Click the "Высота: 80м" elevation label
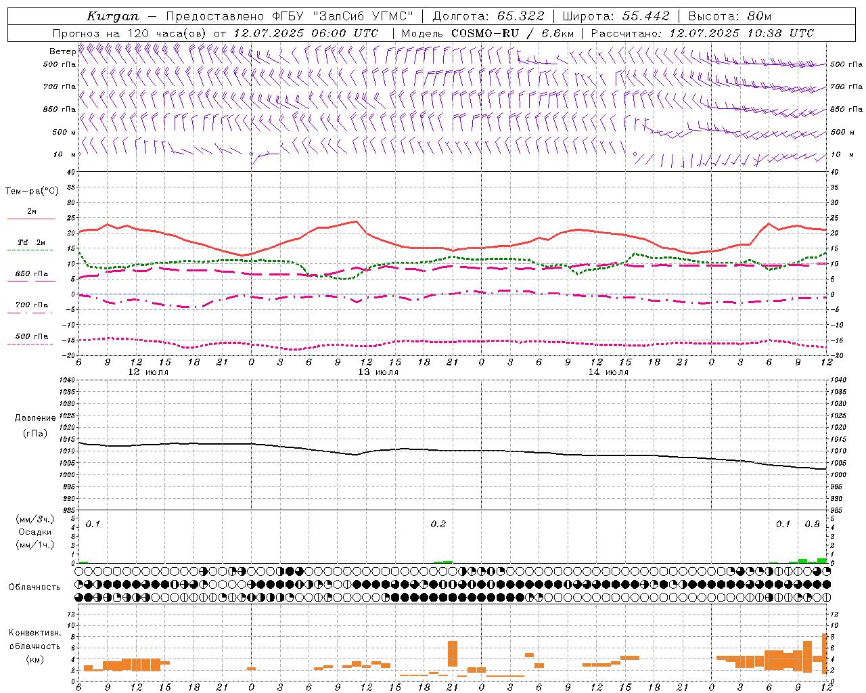The width and height of the screenshot is (866, 693). 729,16
